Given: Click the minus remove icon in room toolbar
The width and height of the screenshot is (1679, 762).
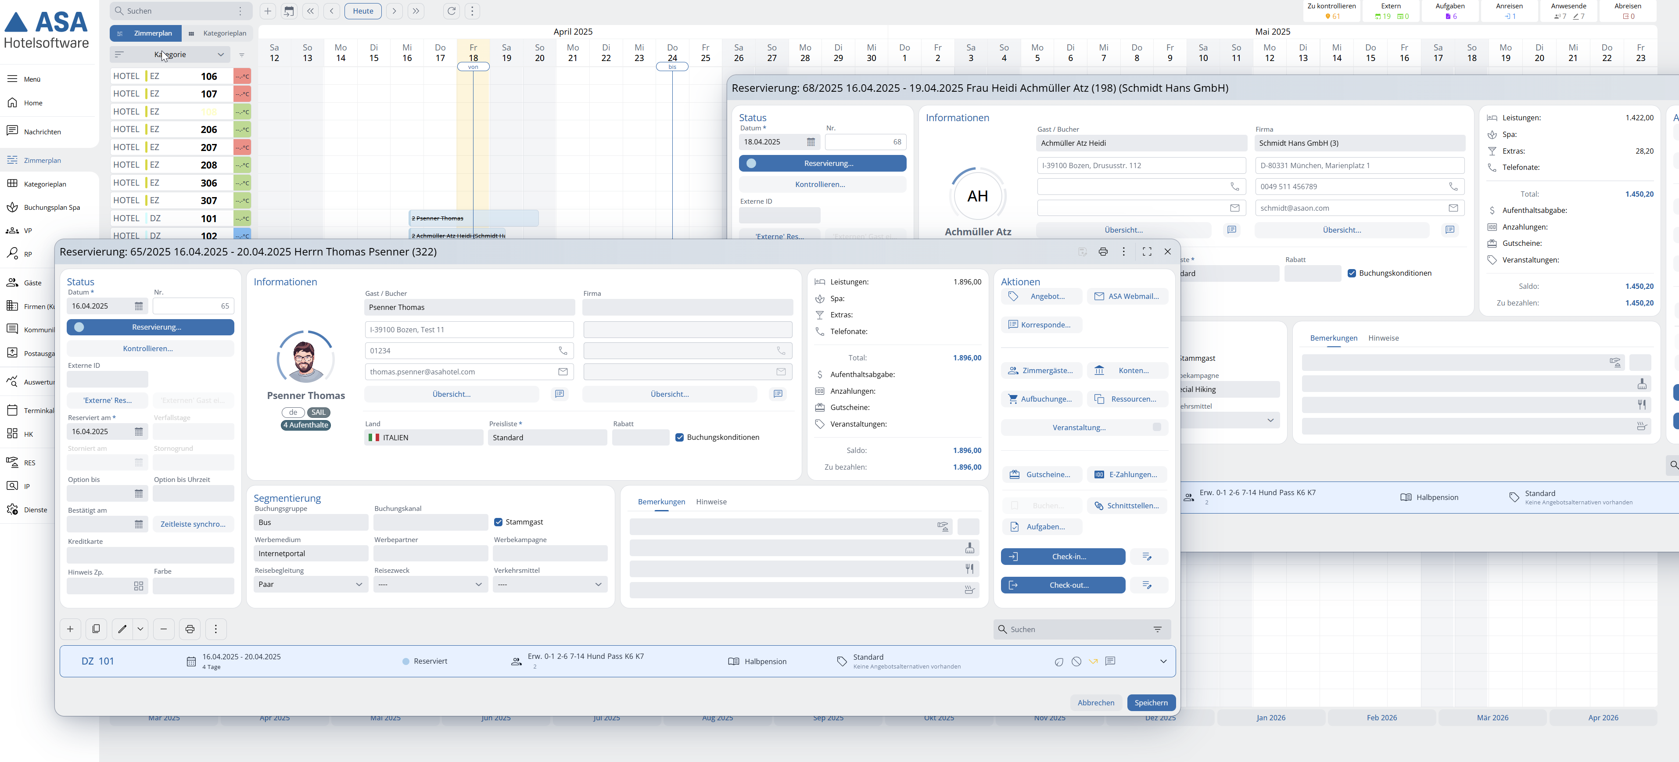Looking at the screenshot, I should point(164,629).
